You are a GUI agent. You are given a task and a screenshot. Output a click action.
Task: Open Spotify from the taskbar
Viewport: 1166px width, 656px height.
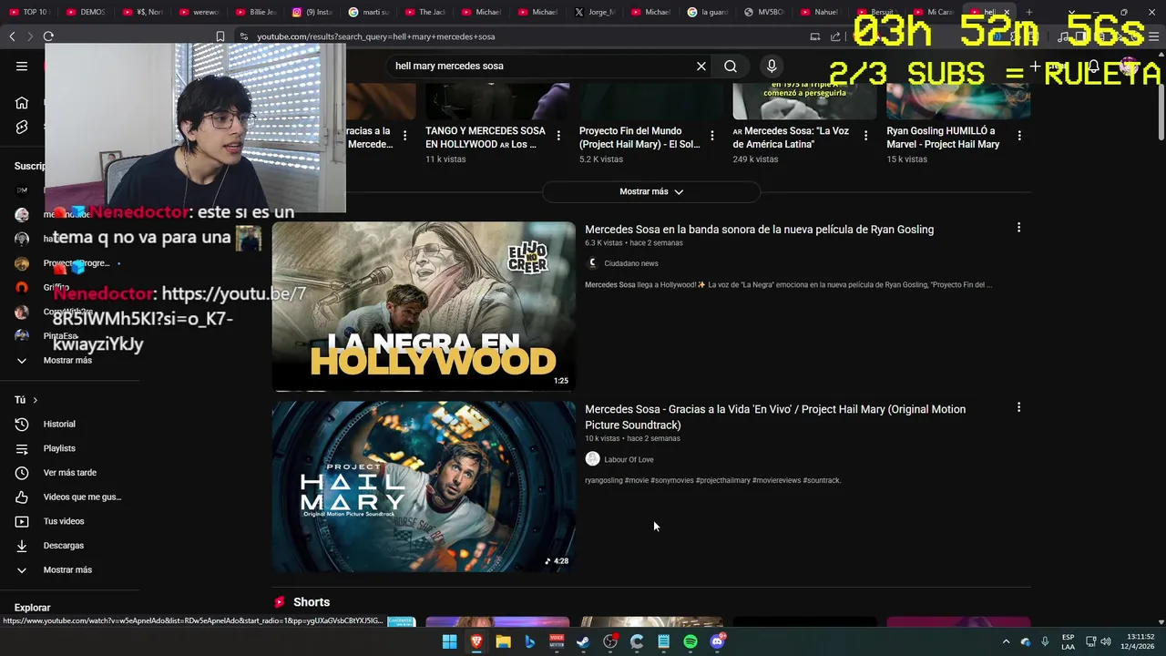pyautogui.click(x=690, y=641)
